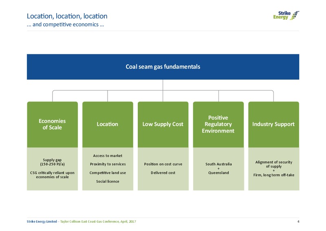Select the 'Competitive land use' line
The width and height of the screenshot is (326, 231).
click(x=108, y=173)
